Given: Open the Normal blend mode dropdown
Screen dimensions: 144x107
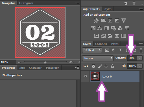Looking at the screenshot, I should point(98,58).
